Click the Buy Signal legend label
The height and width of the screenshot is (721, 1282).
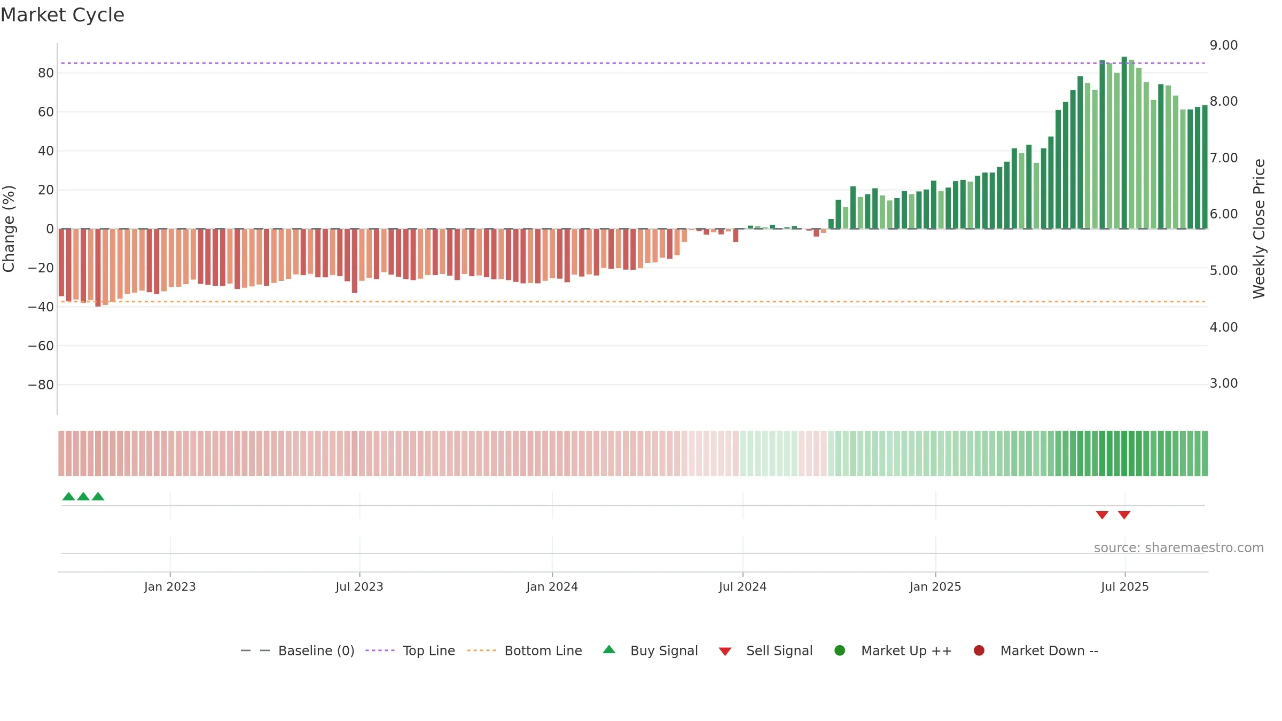tap(664, 651)
